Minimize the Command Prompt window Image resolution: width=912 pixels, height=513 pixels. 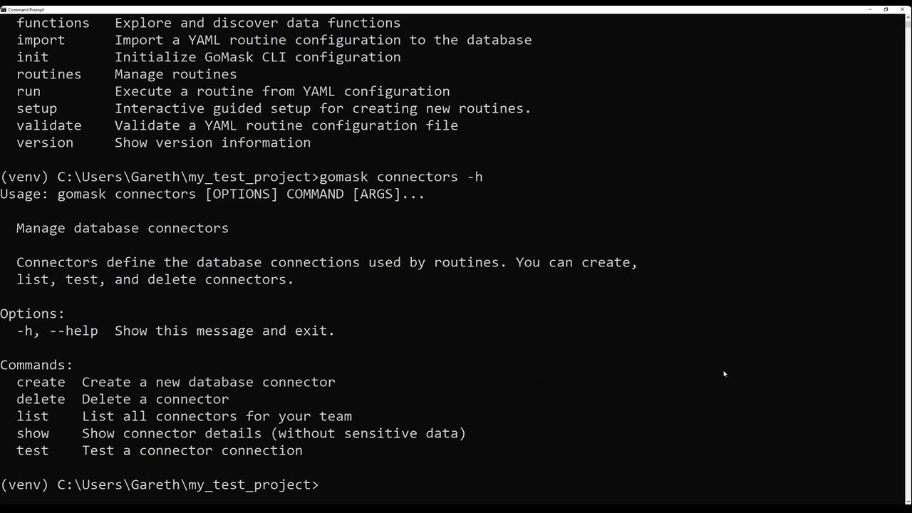[x=870, y=9]
